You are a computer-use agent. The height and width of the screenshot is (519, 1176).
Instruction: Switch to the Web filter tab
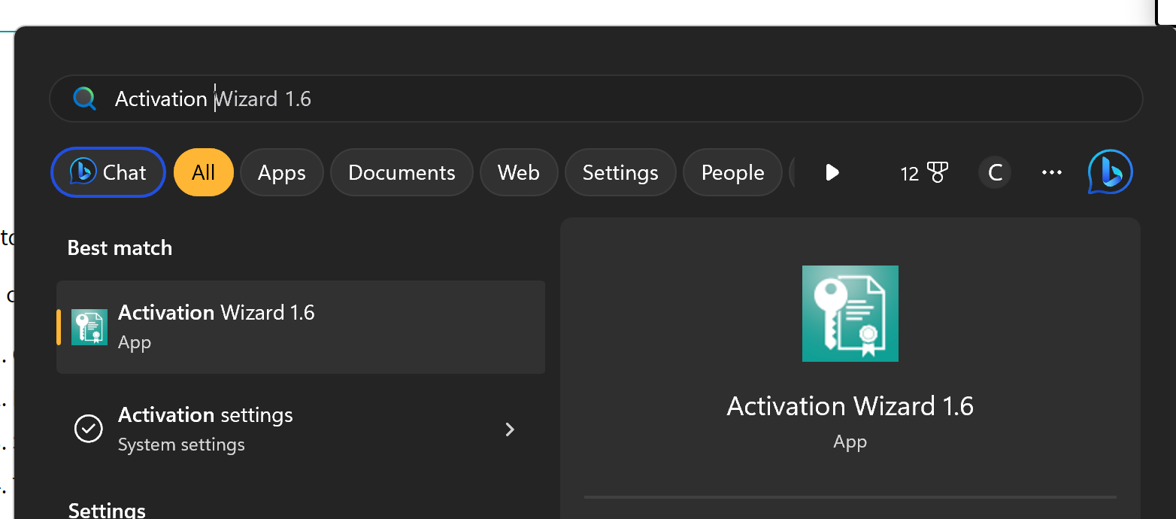[x=519, y=172]
